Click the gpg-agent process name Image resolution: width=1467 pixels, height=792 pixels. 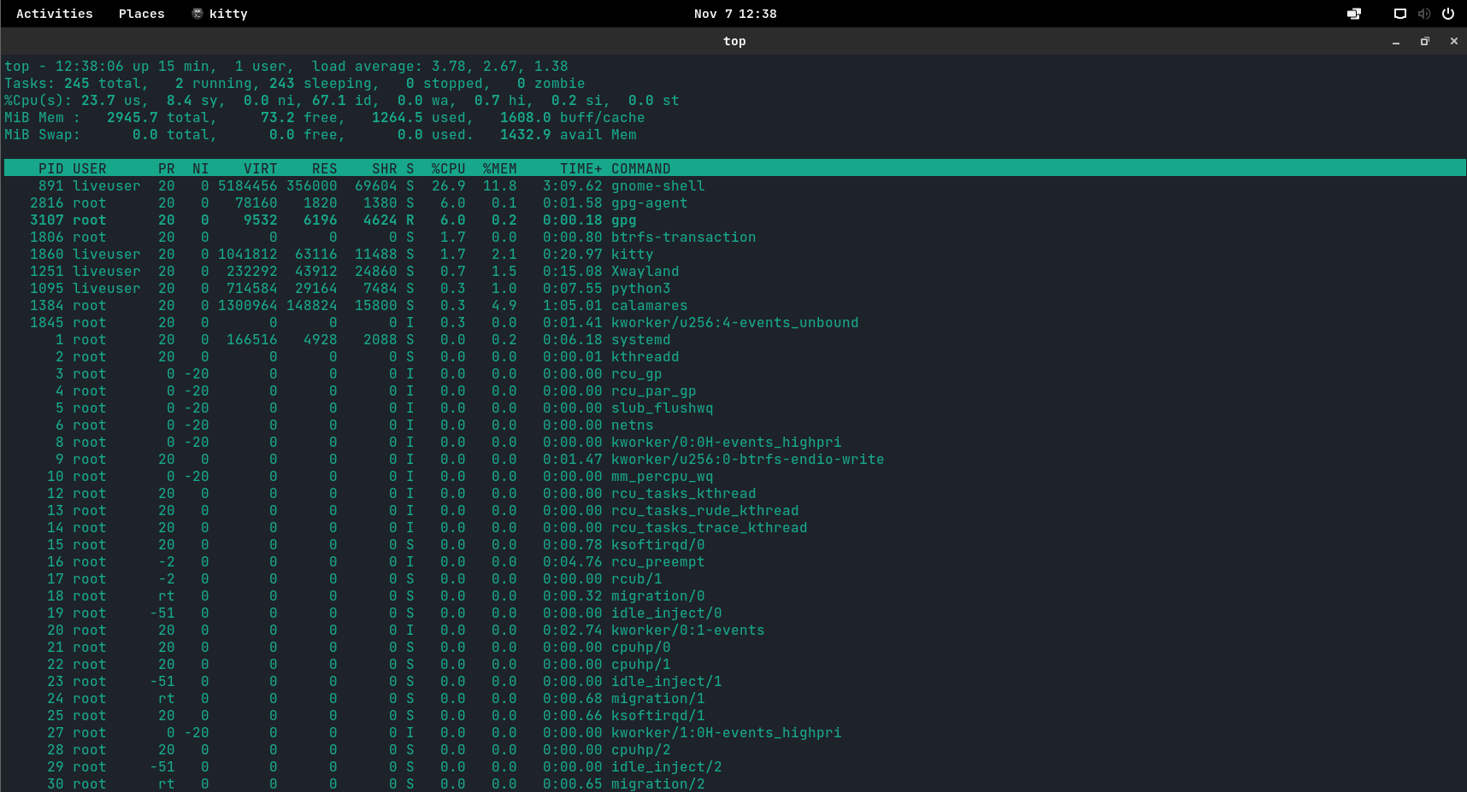tap(649, 203)
